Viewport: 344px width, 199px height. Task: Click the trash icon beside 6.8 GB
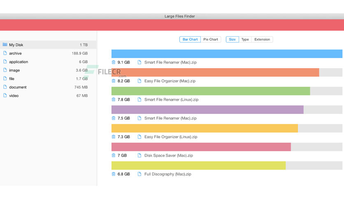pyautogui.click(x=114, y=174)
